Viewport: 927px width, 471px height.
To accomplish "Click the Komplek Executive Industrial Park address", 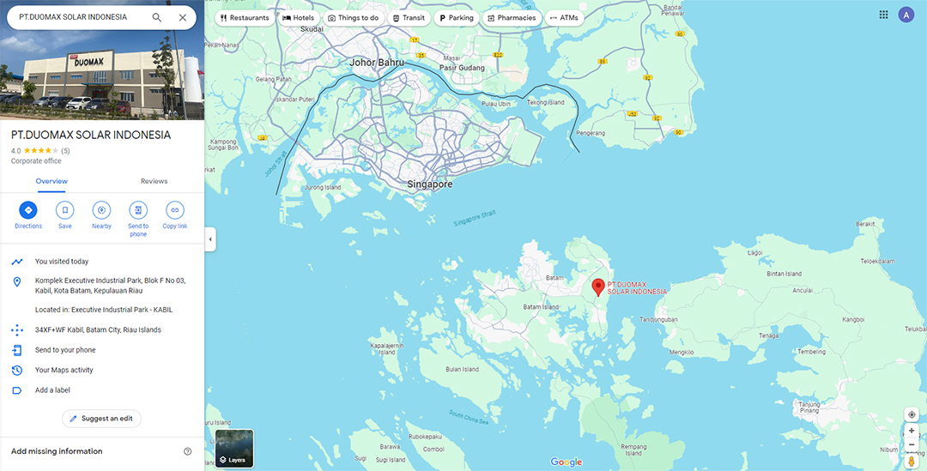I will (110, 286).
